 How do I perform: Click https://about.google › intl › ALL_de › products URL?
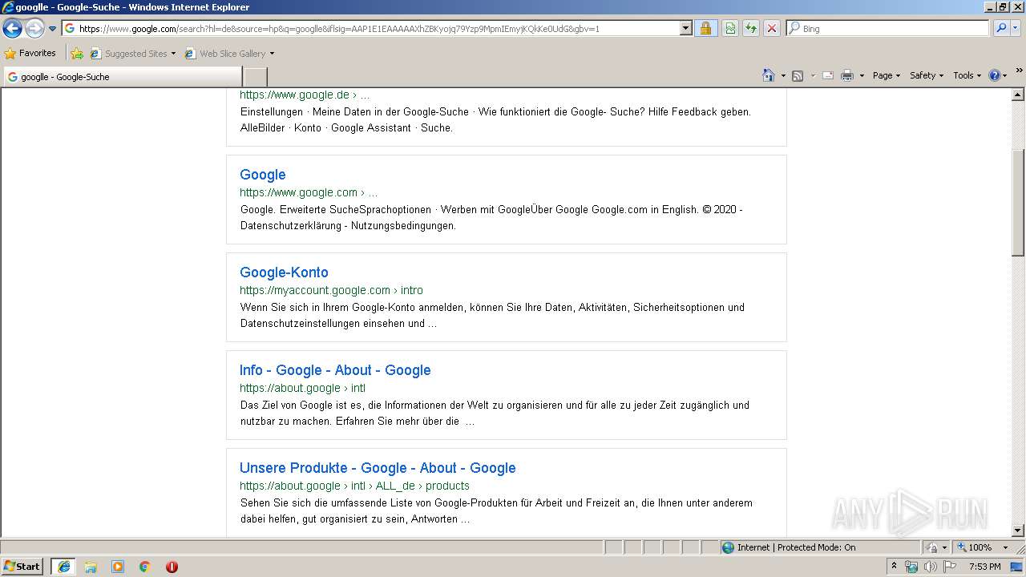[x=354, y=486]
